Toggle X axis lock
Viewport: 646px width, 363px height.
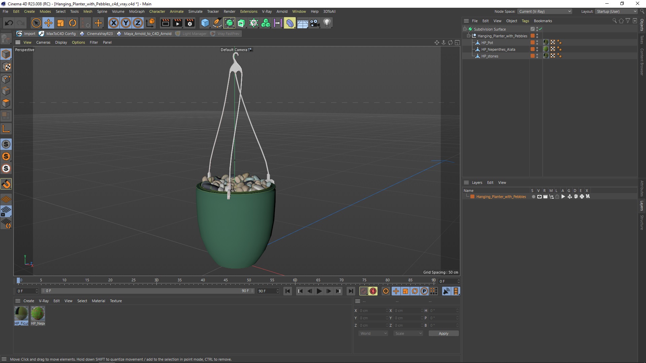click(114, 23)
